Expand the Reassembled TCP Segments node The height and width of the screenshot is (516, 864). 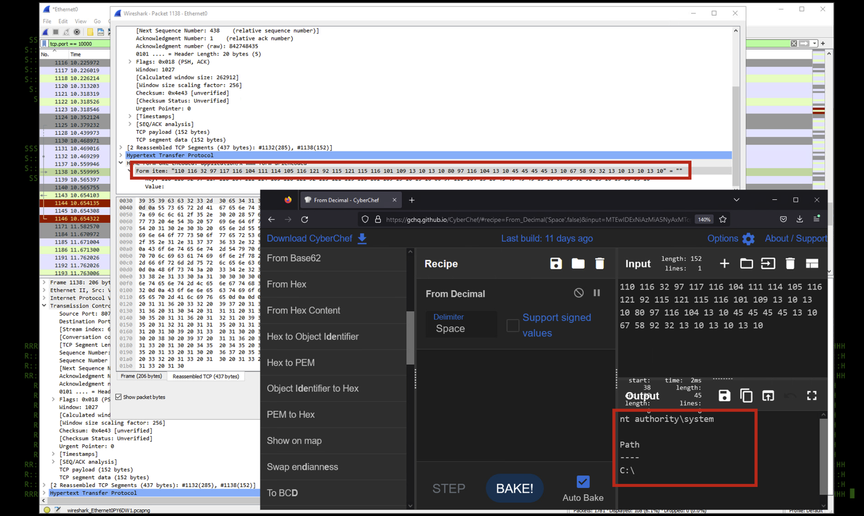point(121,148)
